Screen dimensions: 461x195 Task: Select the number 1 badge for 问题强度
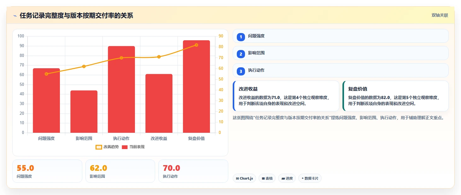click(x=241, y=37)
